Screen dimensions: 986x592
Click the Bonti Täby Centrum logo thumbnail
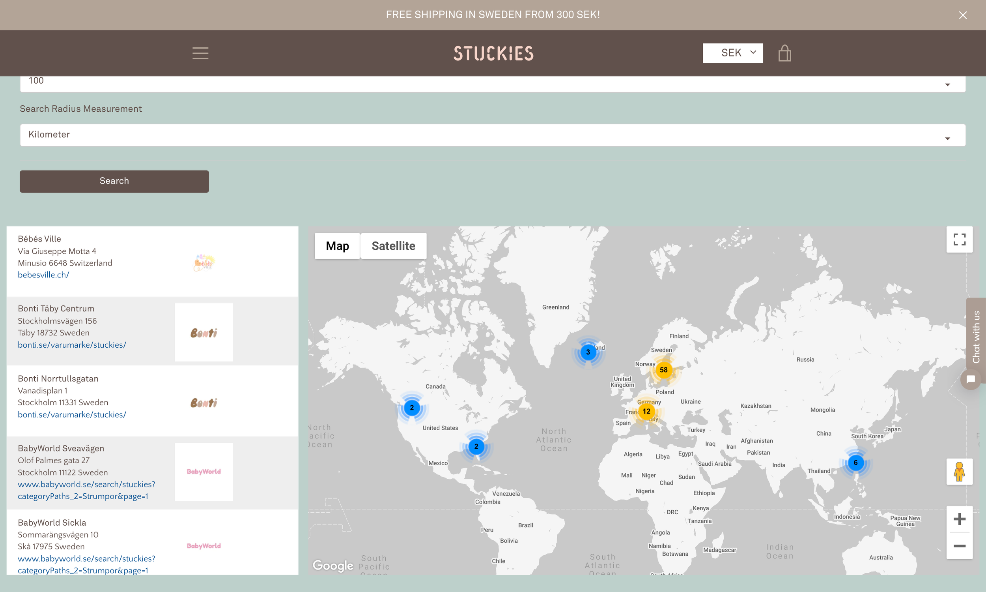click(x=204, y=332)
